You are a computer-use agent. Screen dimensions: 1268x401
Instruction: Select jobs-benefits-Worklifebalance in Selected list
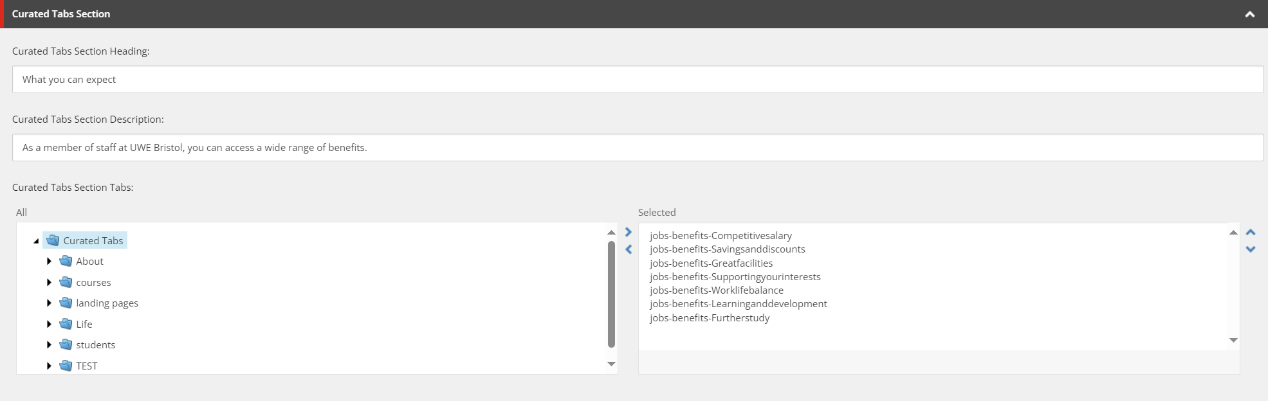[x=717, y=290]
